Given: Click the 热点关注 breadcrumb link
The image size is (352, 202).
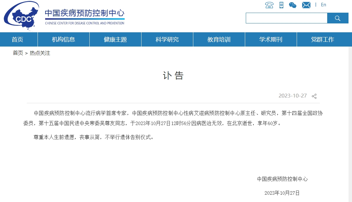Looking at the screenshot, I should point(40,53).
